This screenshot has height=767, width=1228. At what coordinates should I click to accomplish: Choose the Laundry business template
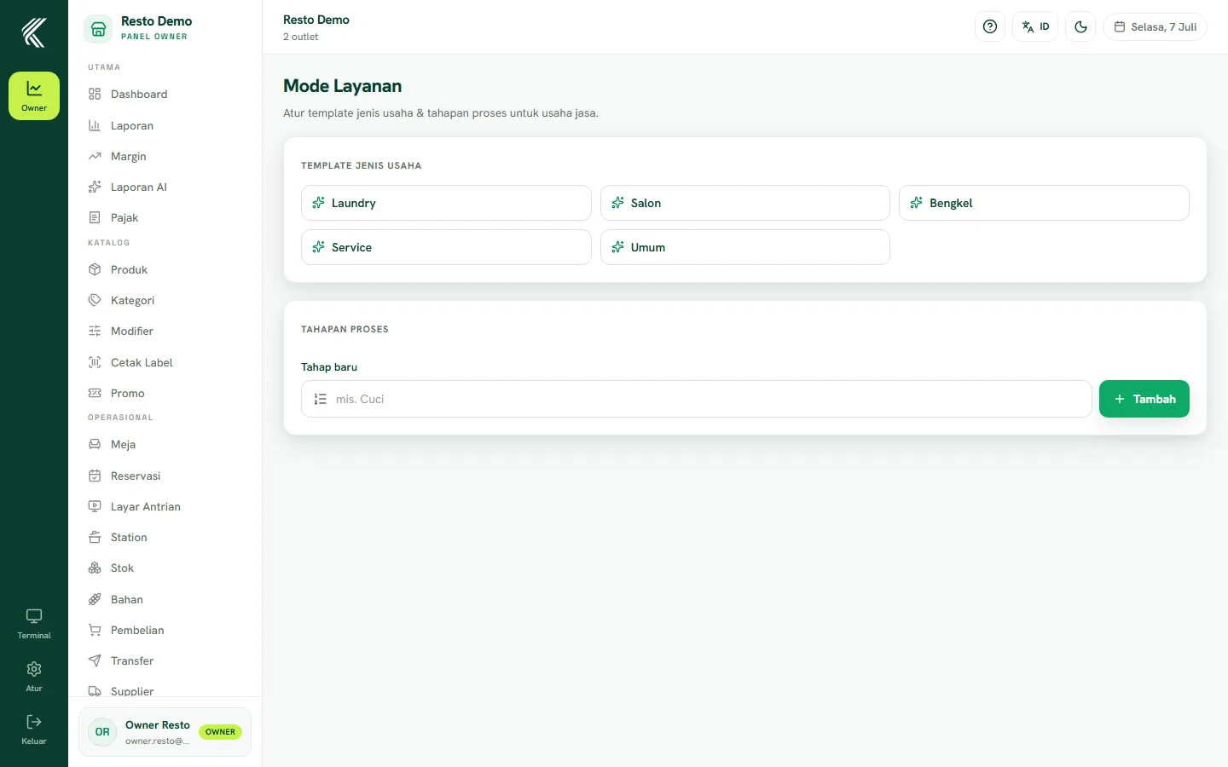click(x=446, y=203)
